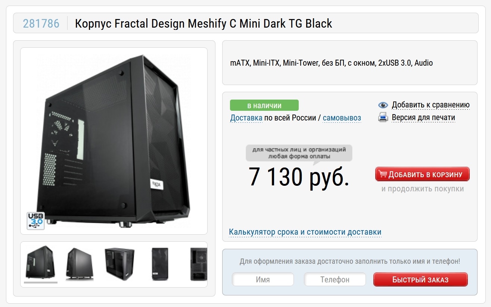Image resolution: width=491 pixels, height=307 pixels.
Task: Open the самовывоз link
Action: (342, 118)
